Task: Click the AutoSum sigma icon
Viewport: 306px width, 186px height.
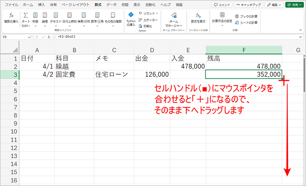Action: (26, 15)
